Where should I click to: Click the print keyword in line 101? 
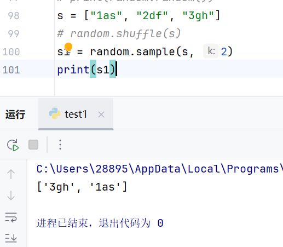point(73,70)
